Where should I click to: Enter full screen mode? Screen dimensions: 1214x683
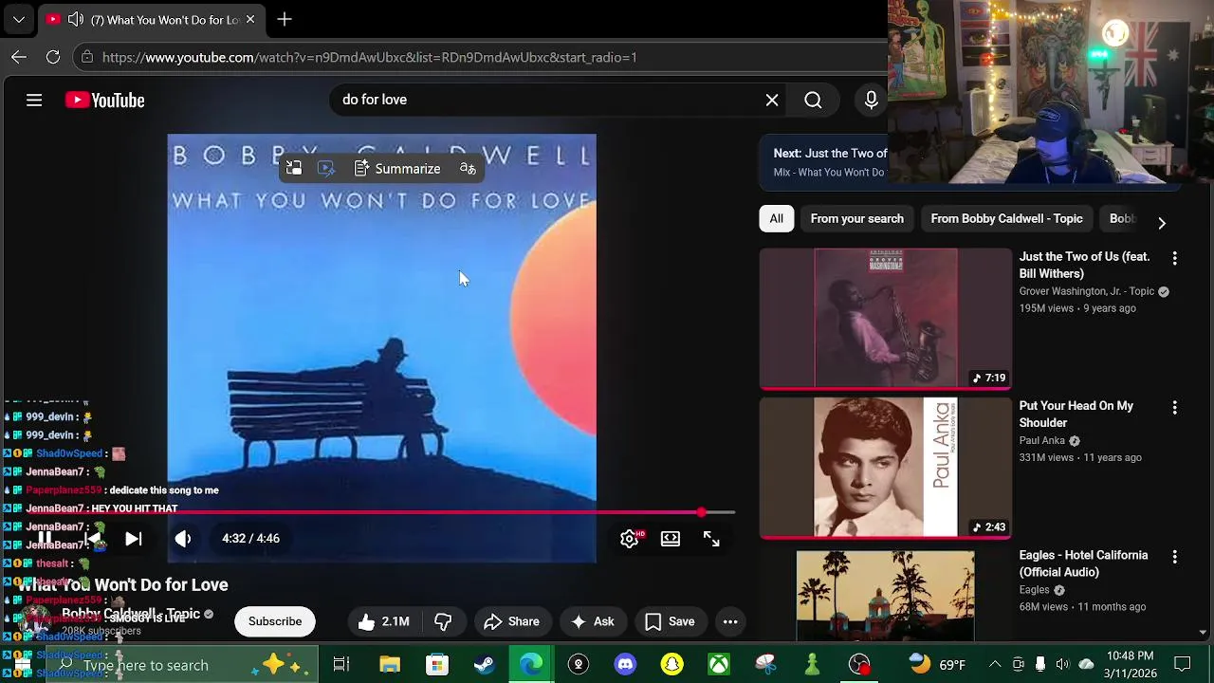coord(711,539)
